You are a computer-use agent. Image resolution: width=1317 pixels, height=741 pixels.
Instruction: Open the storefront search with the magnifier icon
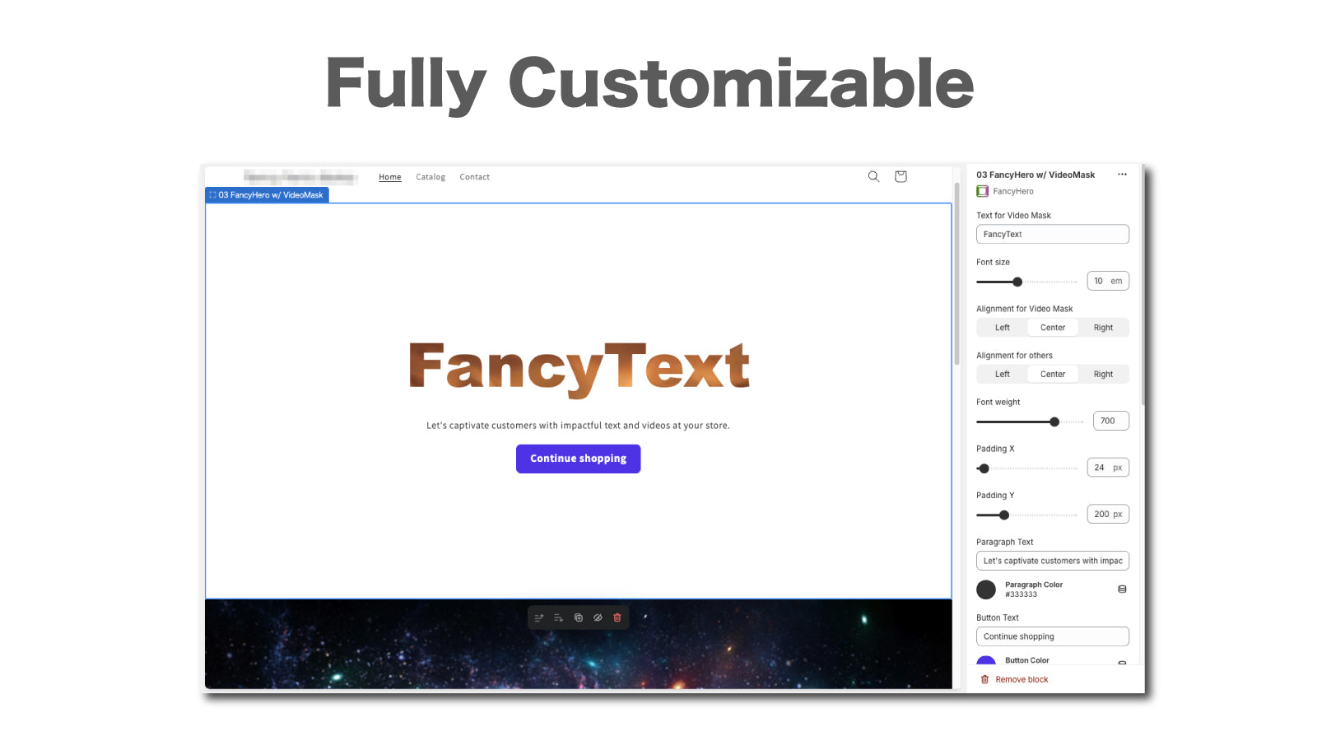[873, 176]
